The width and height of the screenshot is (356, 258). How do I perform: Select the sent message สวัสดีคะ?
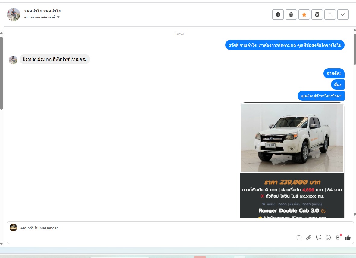334,73
